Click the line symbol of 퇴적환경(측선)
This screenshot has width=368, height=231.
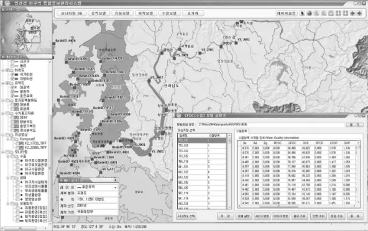[22, 221]
